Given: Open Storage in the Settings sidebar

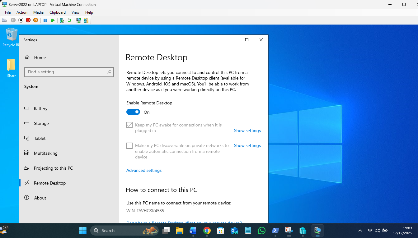Looking at the screenshot, I should coord(41,123).
